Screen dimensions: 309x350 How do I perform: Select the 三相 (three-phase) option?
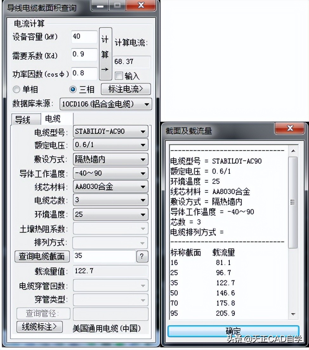[74, 89]
